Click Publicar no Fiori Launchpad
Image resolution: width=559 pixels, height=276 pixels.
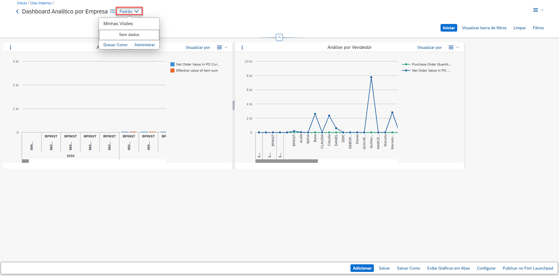pos(528,268)
